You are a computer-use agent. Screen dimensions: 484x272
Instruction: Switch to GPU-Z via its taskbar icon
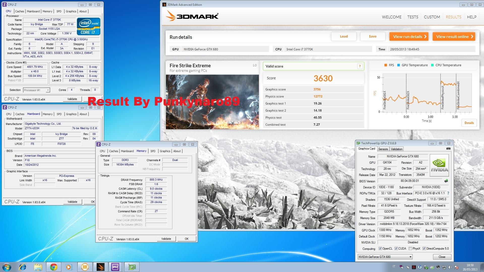[x=132, y=267]
